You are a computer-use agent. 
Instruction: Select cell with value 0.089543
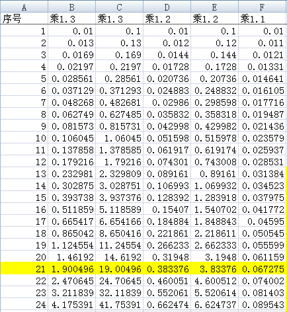263,305
